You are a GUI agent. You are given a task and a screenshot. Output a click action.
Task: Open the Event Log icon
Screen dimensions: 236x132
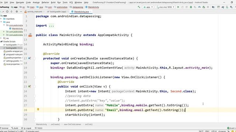[x=228, y=128]
